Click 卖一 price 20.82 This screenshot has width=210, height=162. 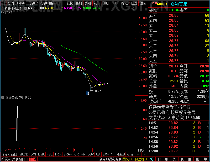pyautogui.click(x=174, y=35)
